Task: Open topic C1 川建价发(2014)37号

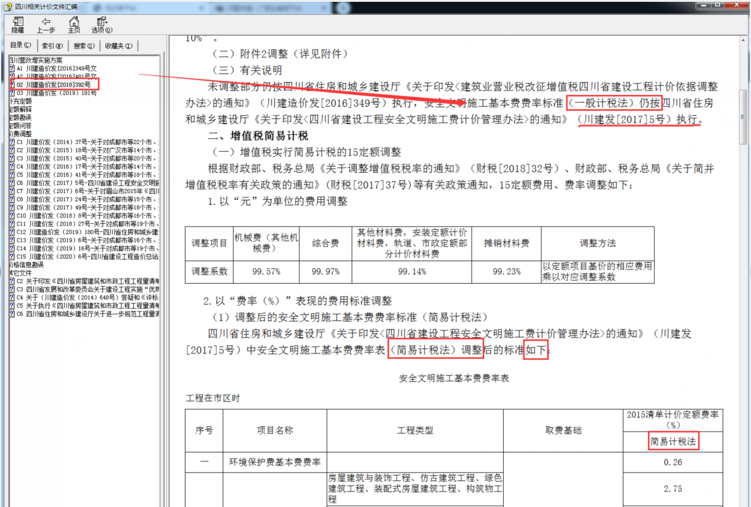Action: click(x=88, y=142)
